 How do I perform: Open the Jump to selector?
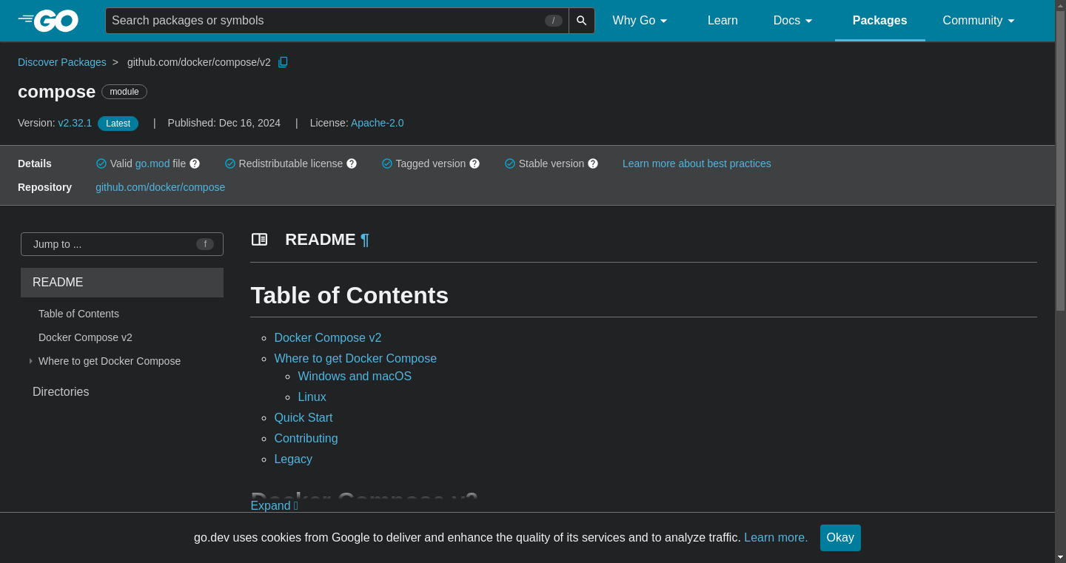pyautogui.click(x=122, y=244)
